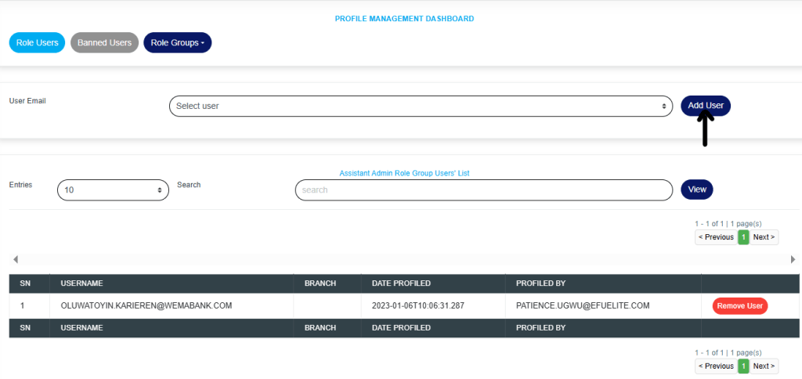Go to Next page above the table
This screenshot has height=379, width=802.
click(x=764, y=236)
